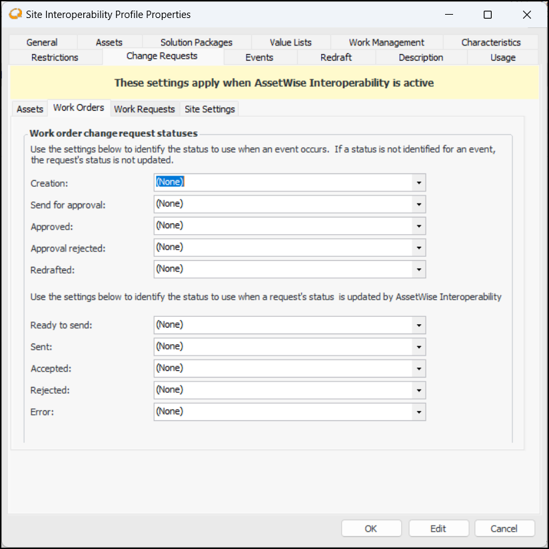Cancel the profile properties dialog
Image resolution: width=549 pixels, height=549 pixels.
[x=504, y=528]
